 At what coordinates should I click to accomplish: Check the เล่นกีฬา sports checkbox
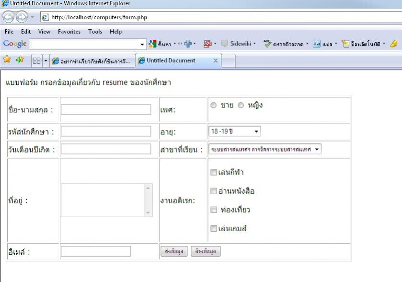click(x=214, y=172)
